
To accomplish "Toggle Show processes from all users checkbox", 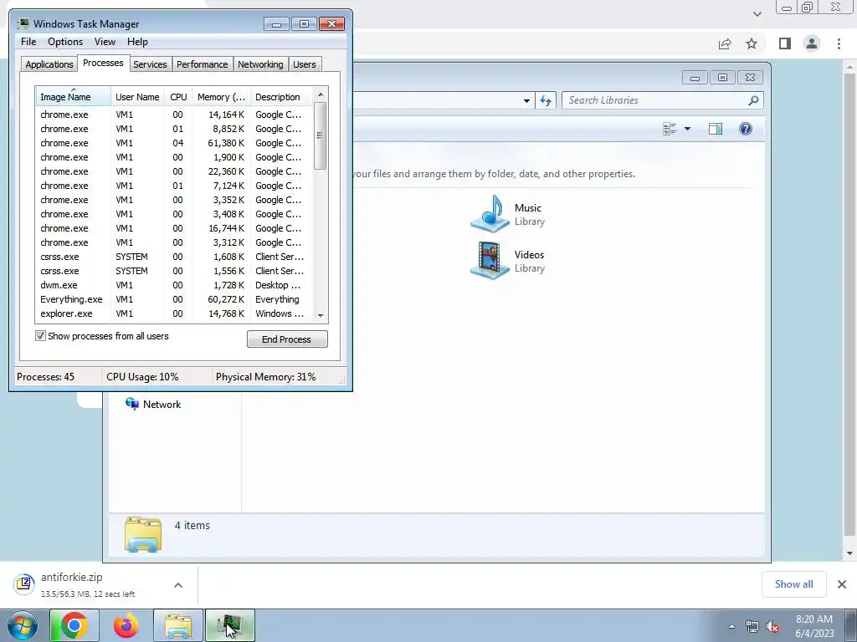I will pyautogui.click(x=40, y=336).
